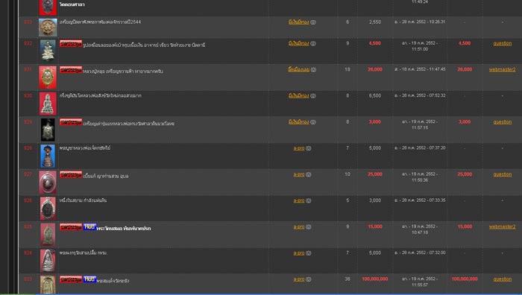
Task: Open the seller name link in row 933
Action: click(x=298, y=22)
